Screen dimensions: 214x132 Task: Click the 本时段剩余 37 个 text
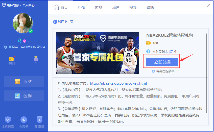pos(165,52)
